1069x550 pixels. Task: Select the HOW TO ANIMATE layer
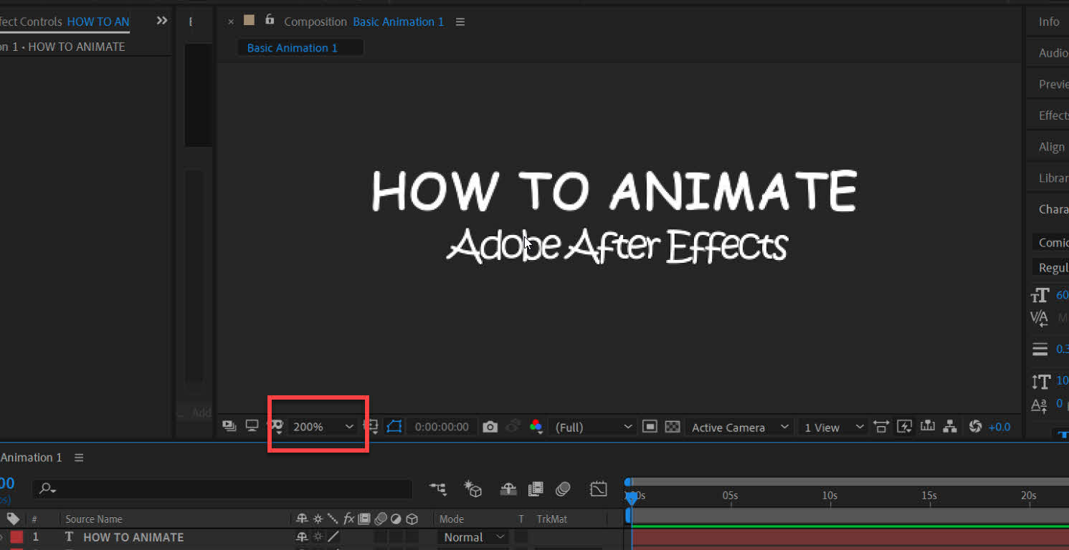[133, 537]
